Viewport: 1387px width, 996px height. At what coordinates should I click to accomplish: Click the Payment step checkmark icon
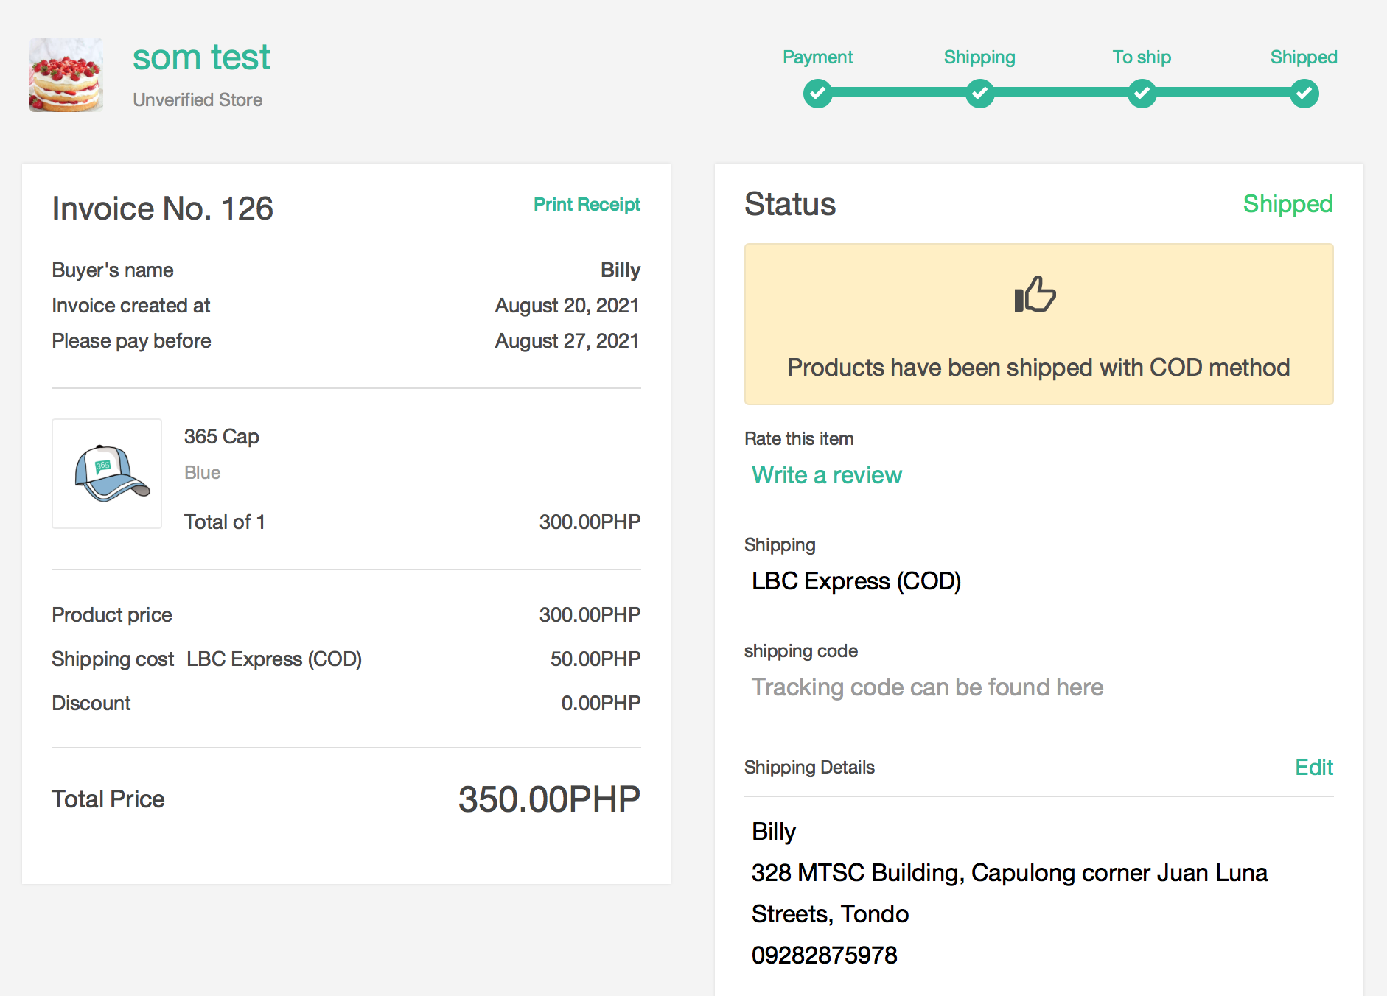(x=817, y=94)
